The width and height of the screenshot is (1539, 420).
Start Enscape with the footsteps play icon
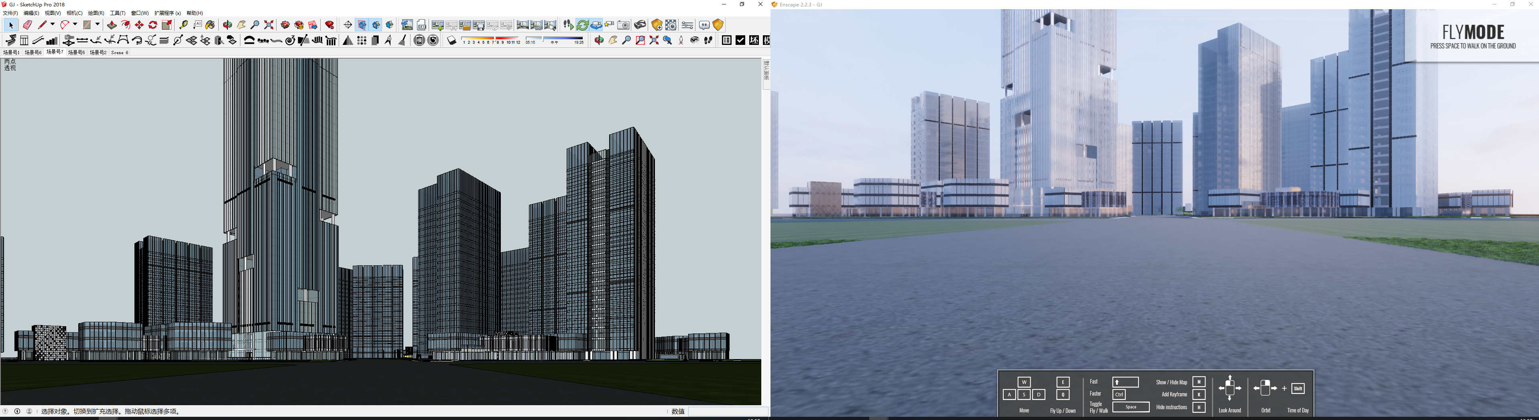tap(568, 25)
